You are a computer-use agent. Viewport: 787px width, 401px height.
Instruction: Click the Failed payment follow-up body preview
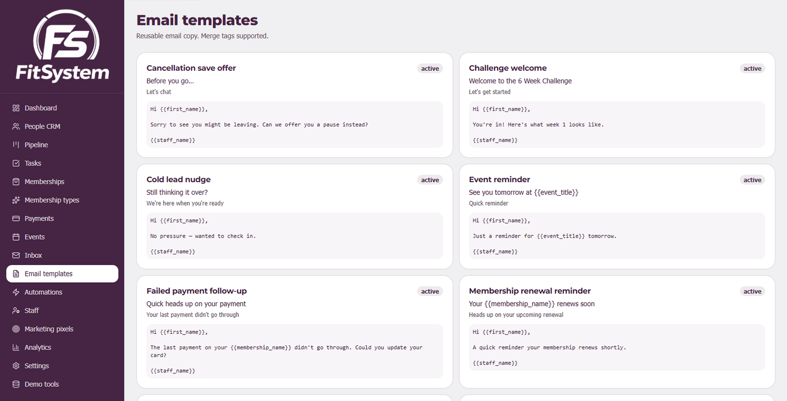pyautogui.click(x=294, y=352)
